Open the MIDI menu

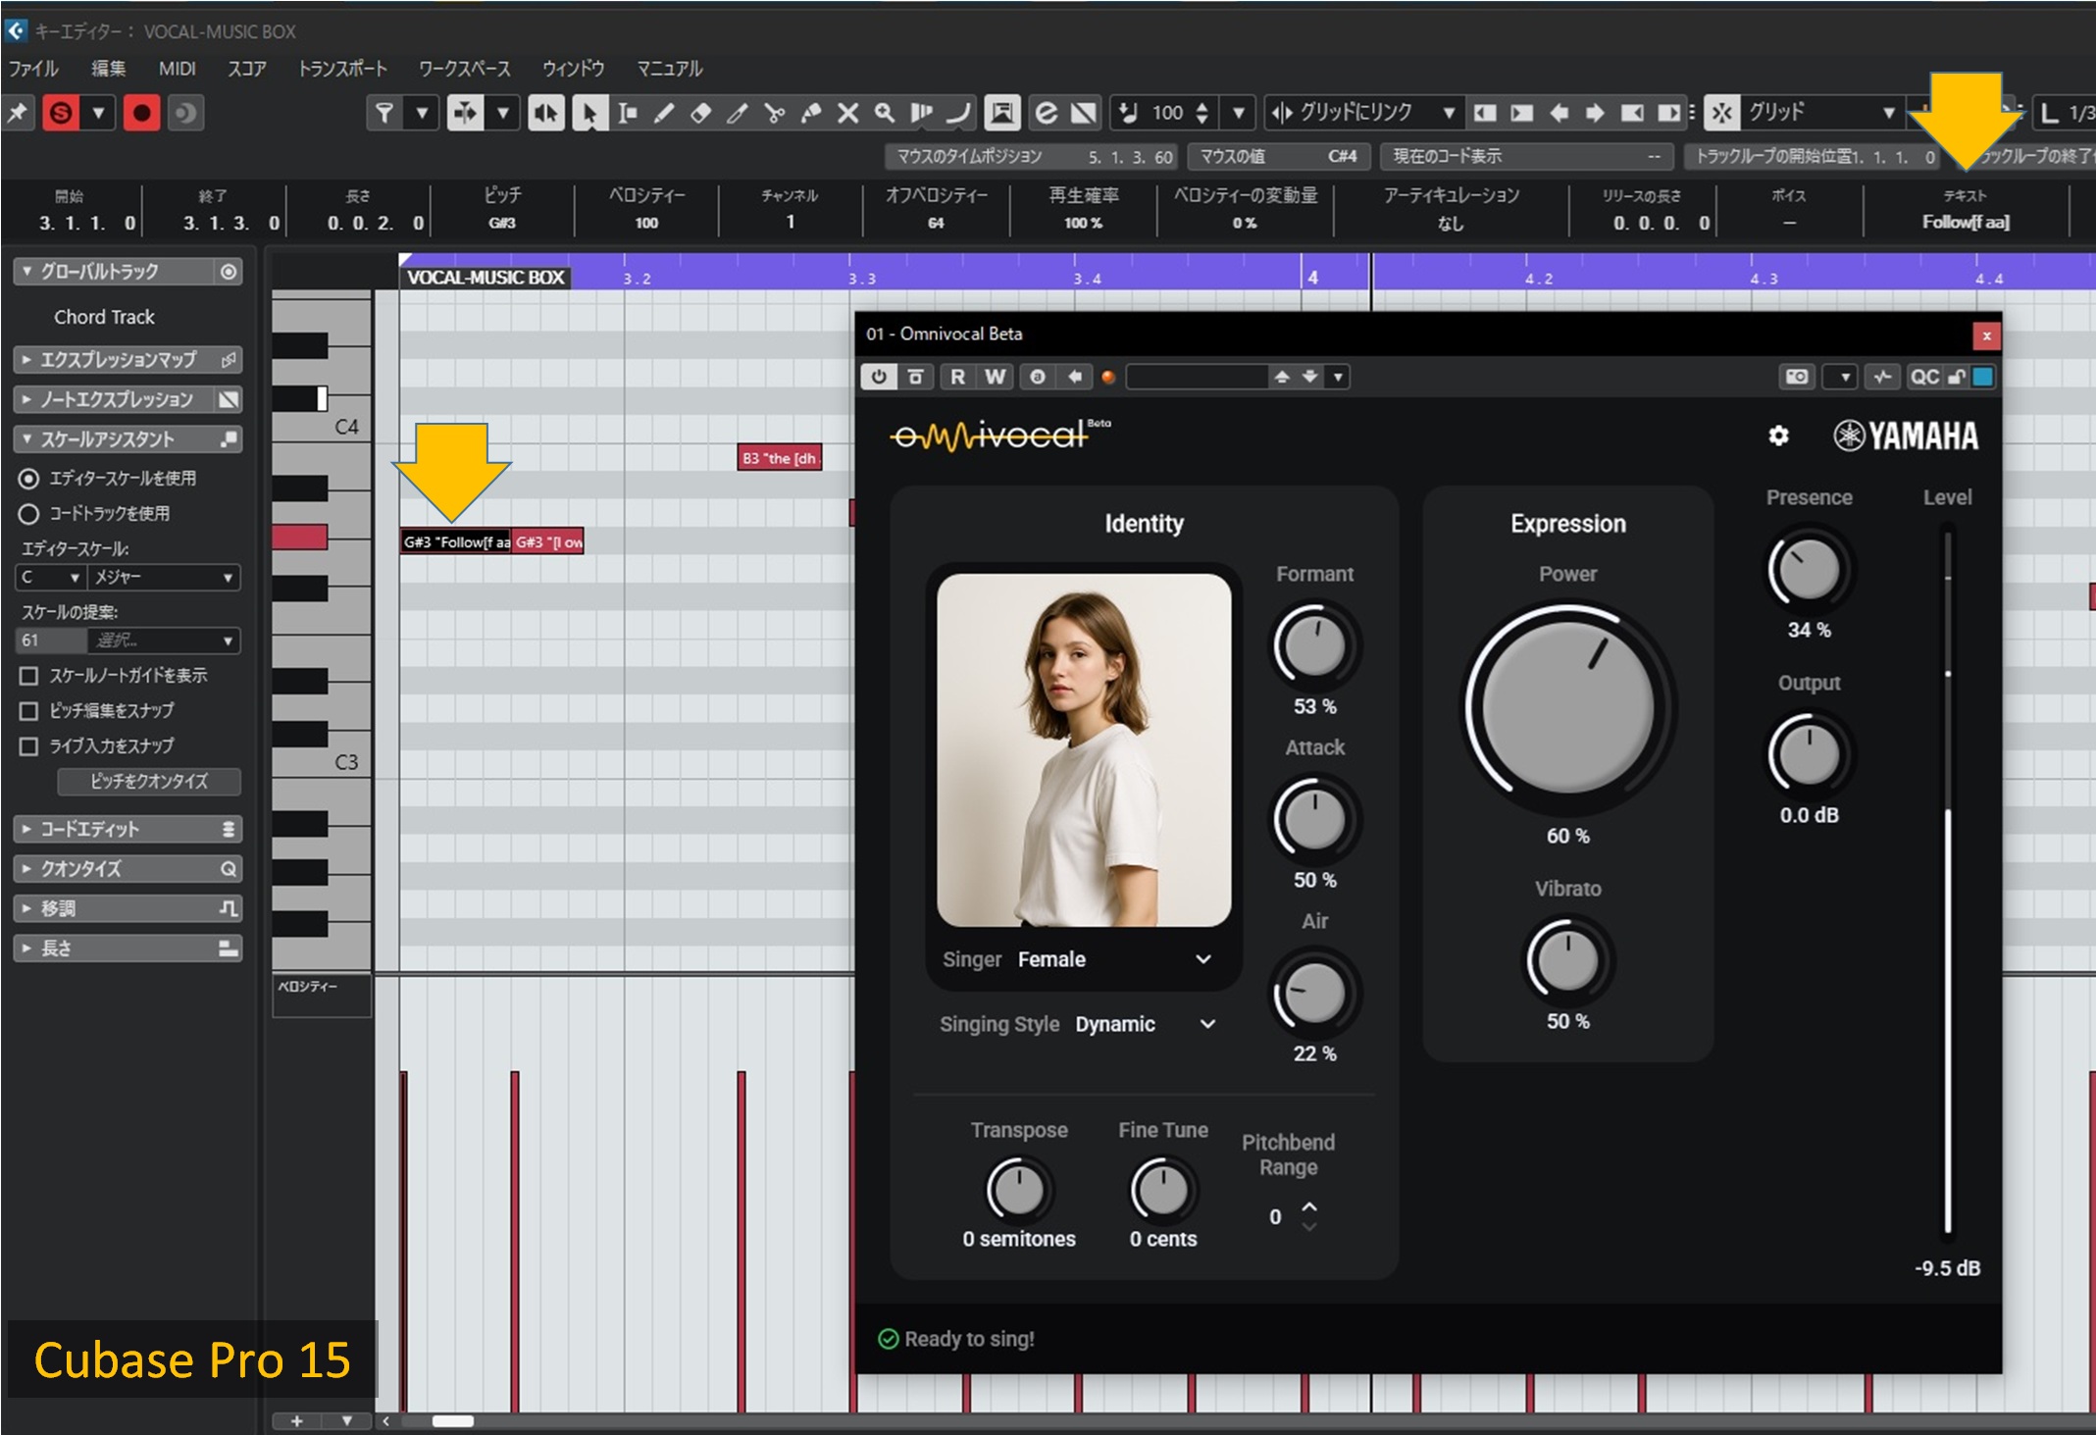tap(177, 69)
